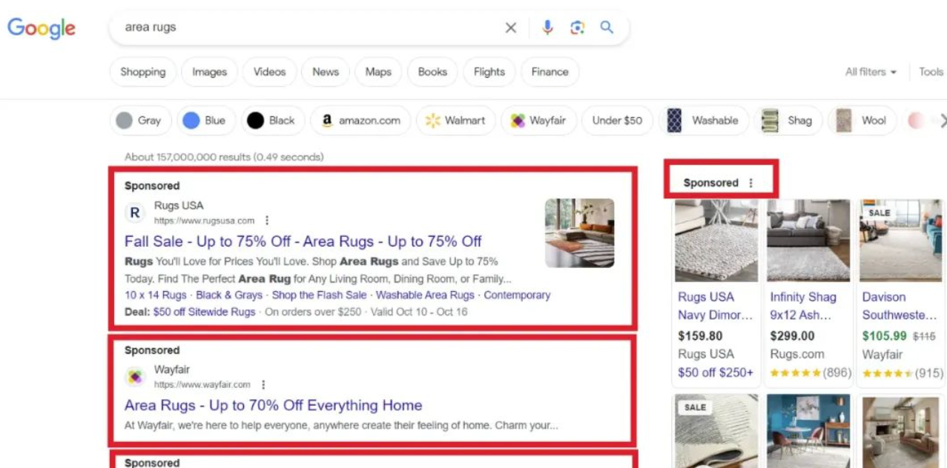This screenshot has height=468, width=947.
Task: Open the Contemporary sitelink
Action: (517, 295)
